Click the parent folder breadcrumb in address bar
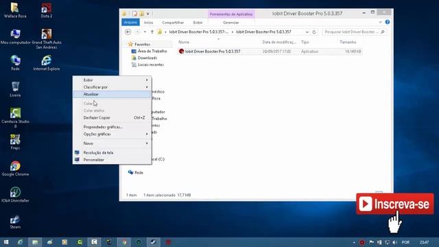The width and height of the screenshot is (439, 247). click(x=199, y=32)
